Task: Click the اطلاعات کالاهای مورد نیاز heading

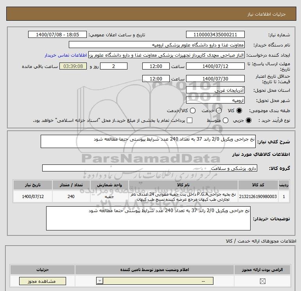Action: (x=261, y=154)
